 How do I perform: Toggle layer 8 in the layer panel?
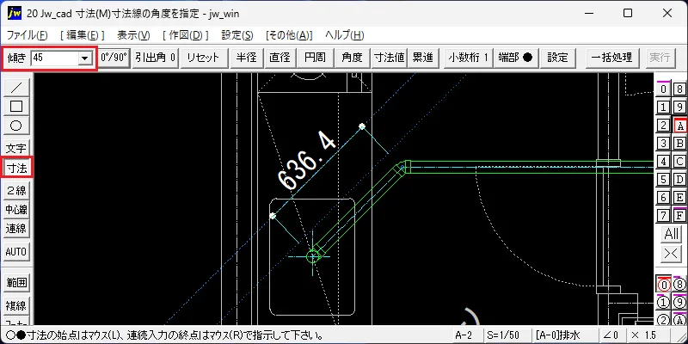click(679, 89)
